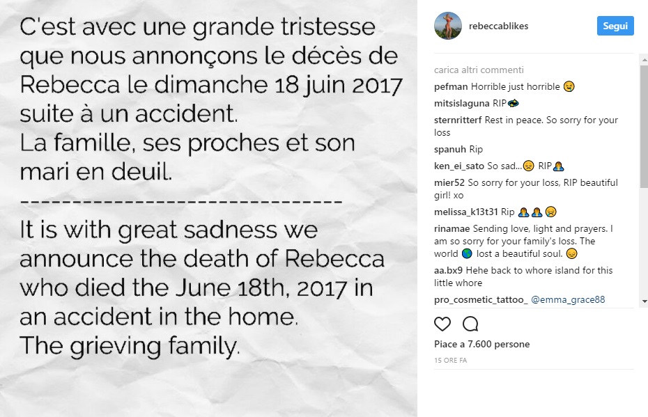
Task: Click the comment speech bubble icon
Action: (x=470, y=324)
